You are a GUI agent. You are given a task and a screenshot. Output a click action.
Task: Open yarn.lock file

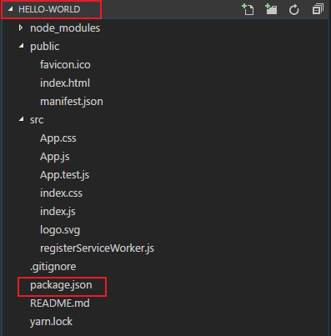pyautogui.click(x=51, y=322)
